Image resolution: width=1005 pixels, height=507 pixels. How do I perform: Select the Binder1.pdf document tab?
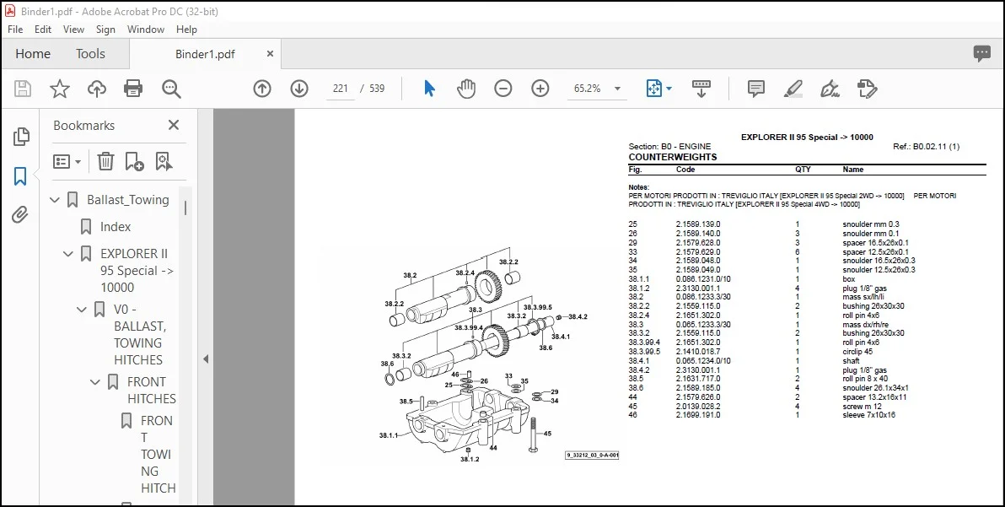205,54
